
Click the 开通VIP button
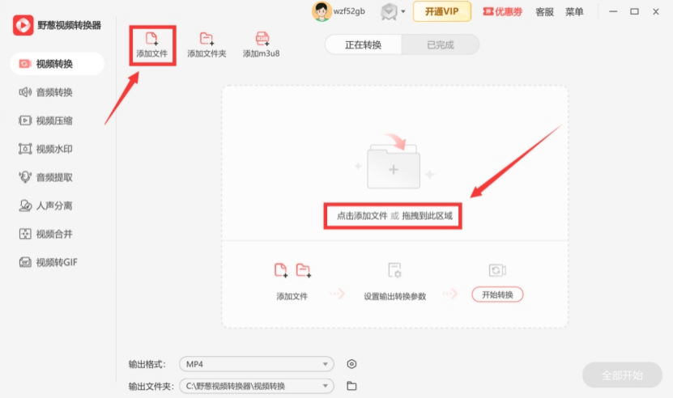(442, 12)
